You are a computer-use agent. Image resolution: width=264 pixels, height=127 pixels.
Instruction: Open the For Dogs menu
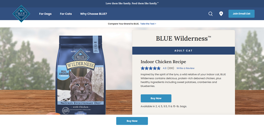pos(45,14)
